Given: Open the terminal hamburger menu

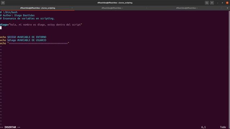Looking at the screenshot, I should click(x=212, y=3).
